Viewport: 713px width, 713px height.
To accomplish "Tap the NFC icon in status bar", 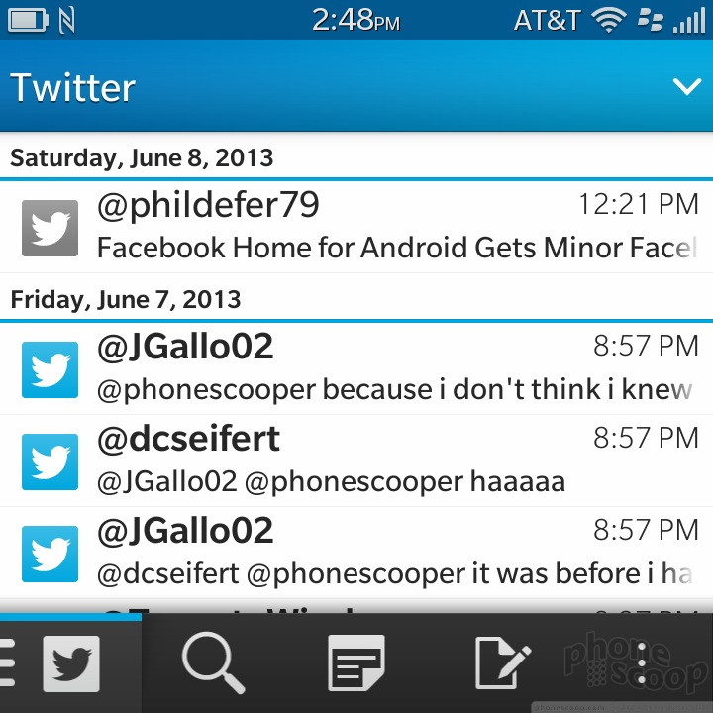I will 67,21.
